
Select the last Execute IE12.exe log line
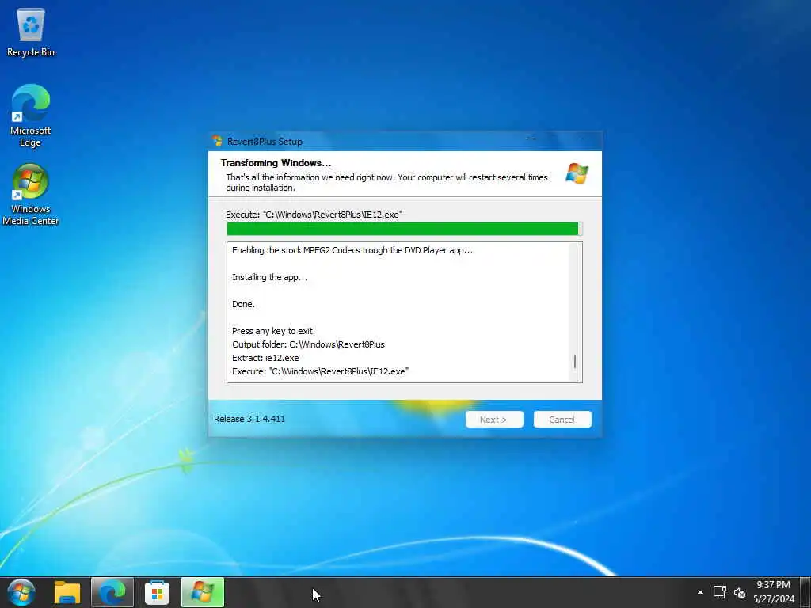[x=320, y=371]
